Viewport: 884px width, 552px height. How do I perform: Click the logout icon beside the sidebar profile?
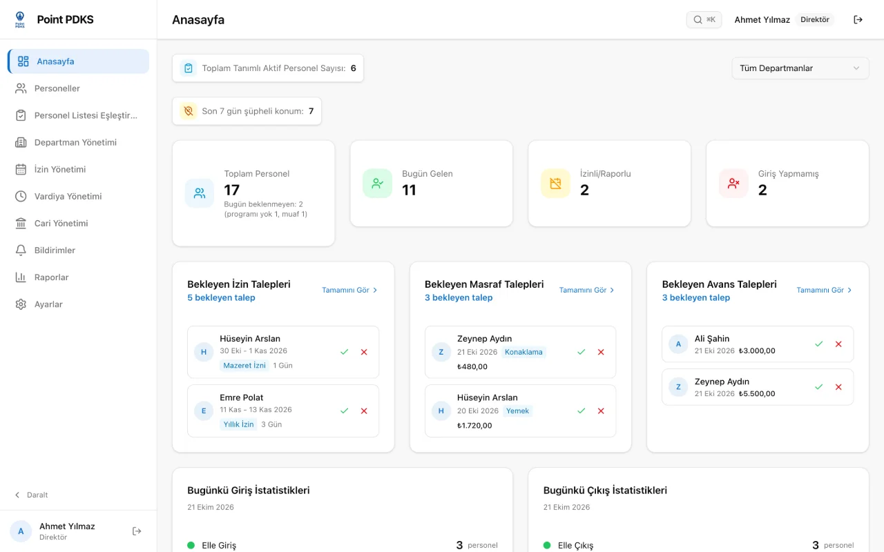tap(137, 531)
